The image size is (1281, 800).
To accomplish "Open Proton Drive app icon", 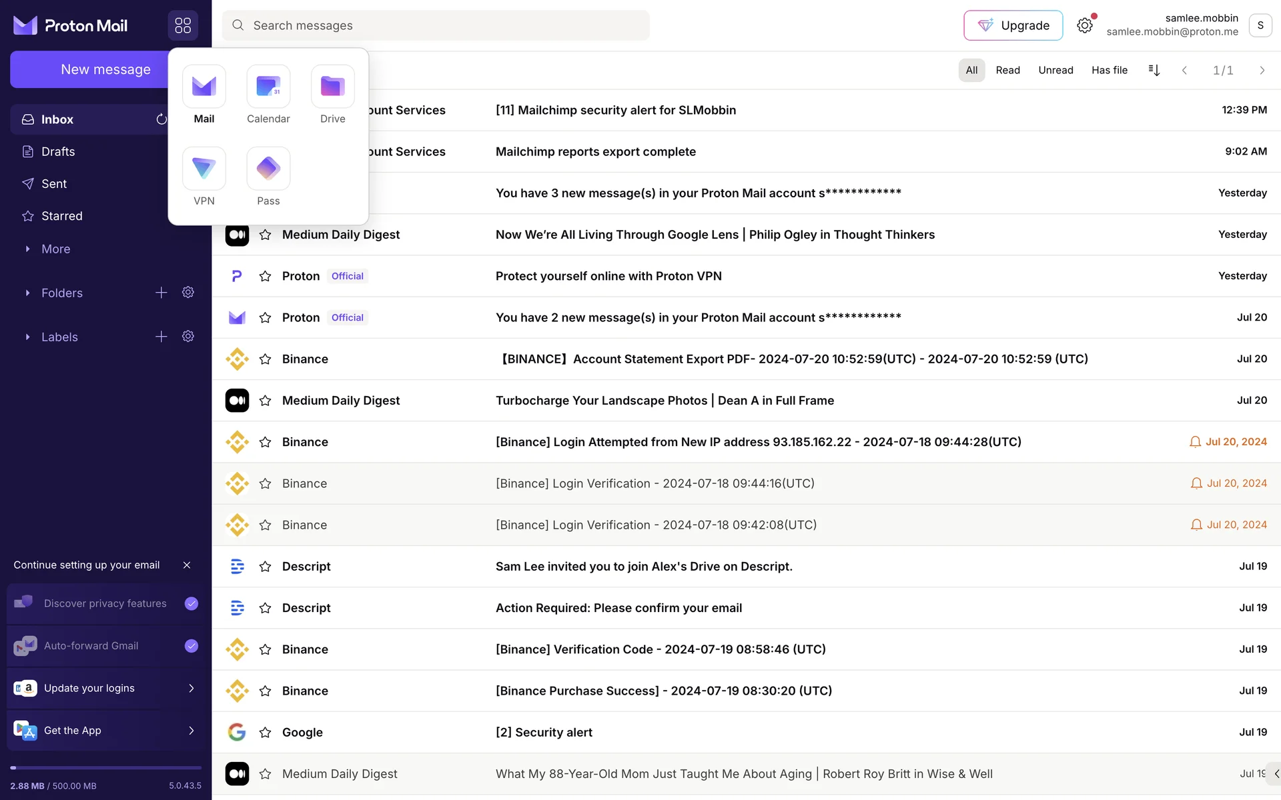I will click(332, 87).
